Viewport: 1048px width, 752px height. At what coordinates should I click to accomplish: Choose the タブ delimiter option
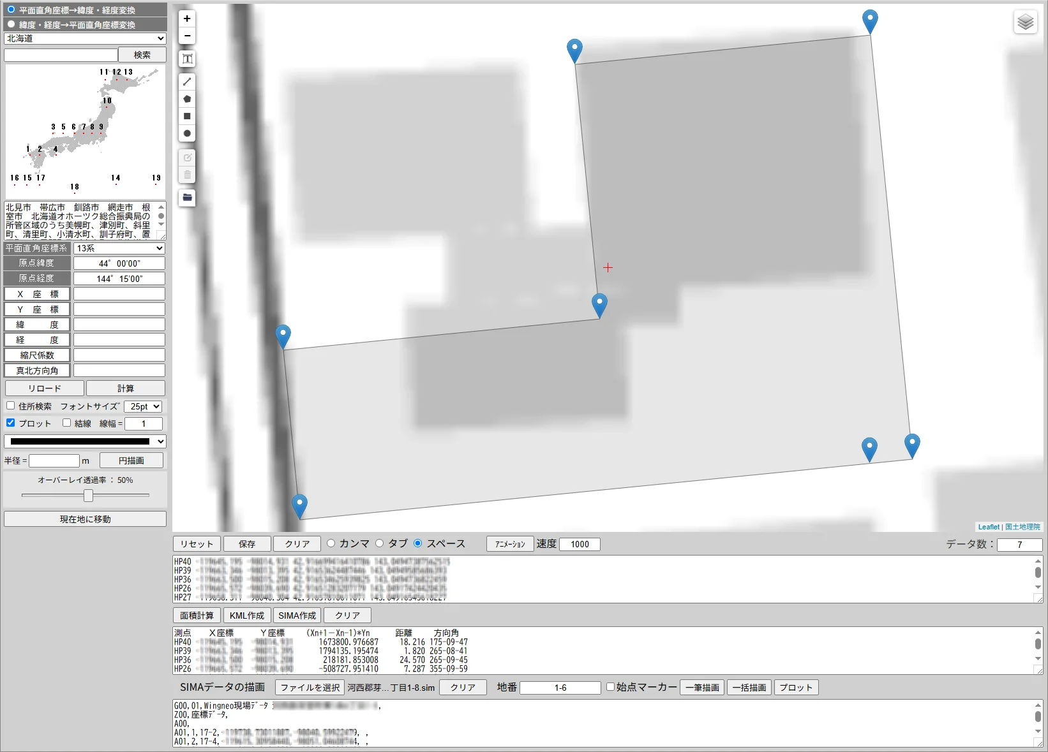coord(379,543)
